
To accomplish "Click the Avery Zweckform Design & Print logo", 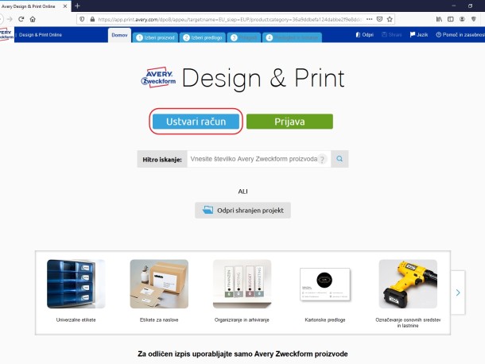I will (242, 78).
